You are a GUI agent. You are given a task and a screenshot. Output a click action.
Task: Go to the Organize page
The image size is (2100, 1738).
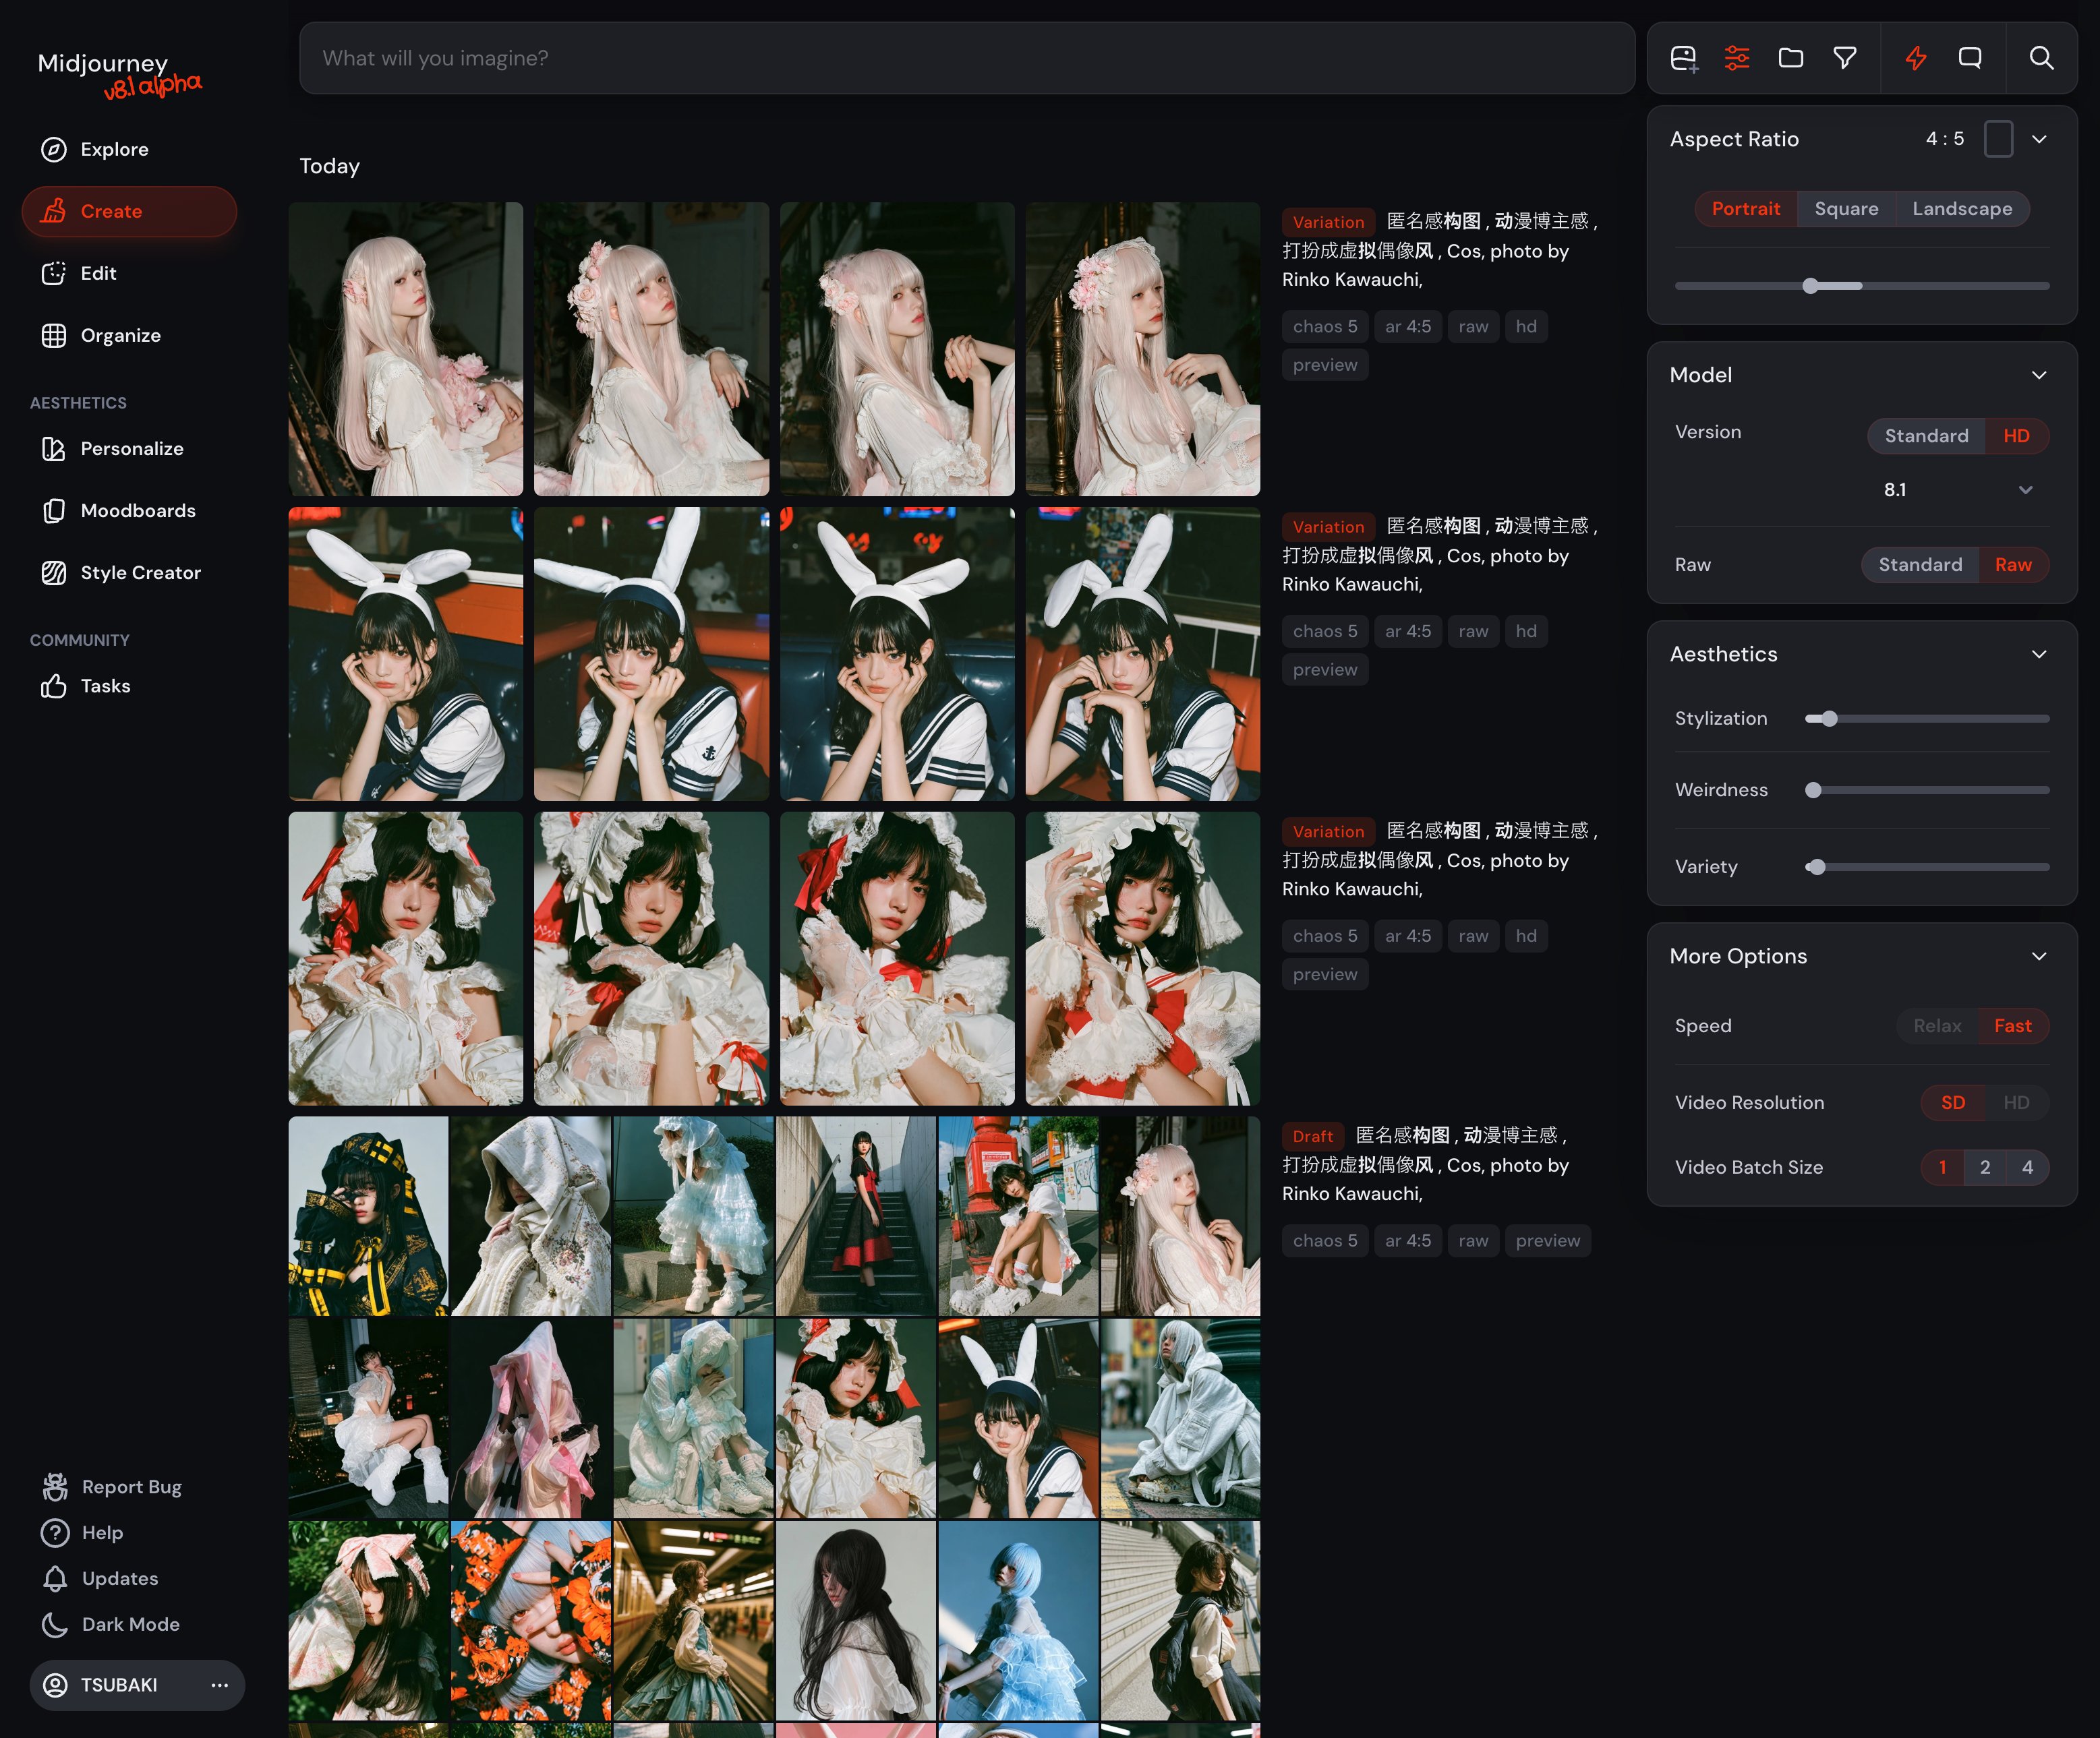(x=130, y=336)
